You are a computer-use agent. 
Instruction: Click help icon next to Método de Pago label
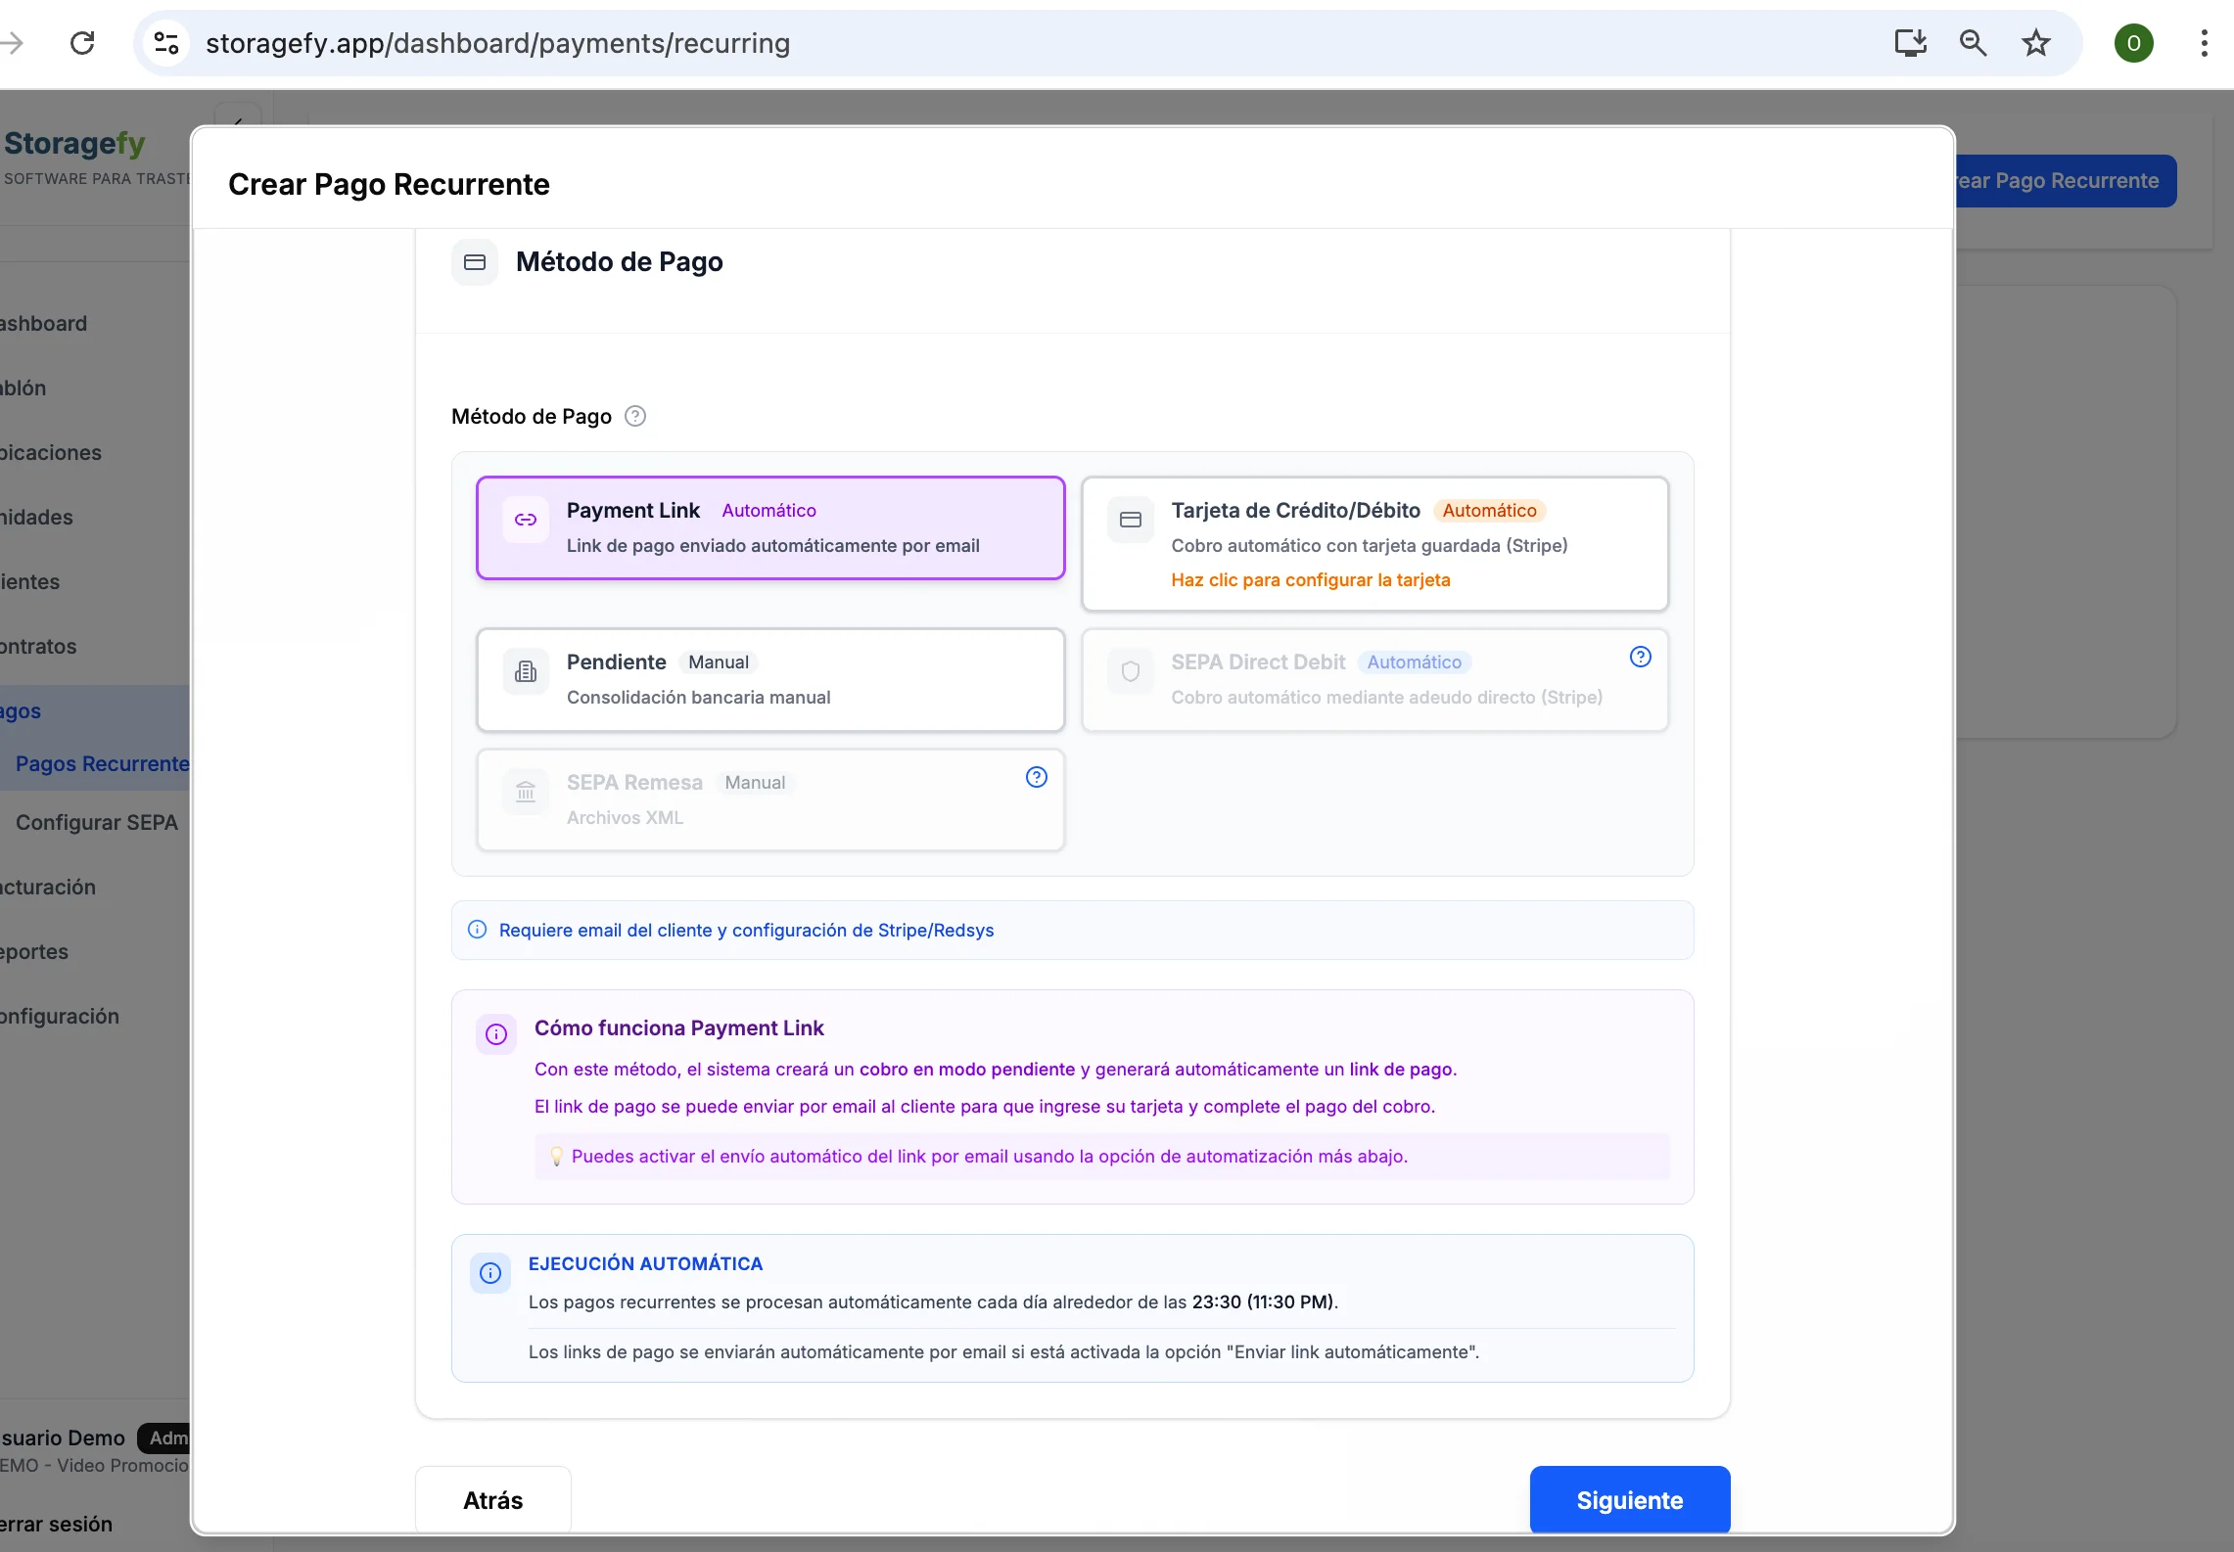pyautogui.click(x=635, y=417)
